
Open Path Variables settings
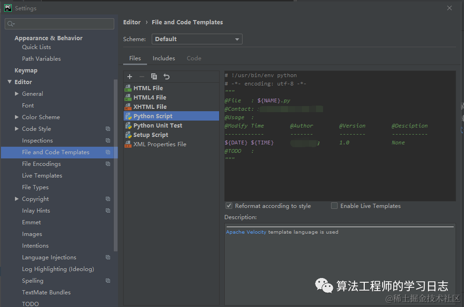pos(41,59)
